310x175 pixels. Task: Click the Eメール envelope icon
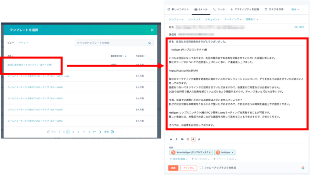coord(196,10)
